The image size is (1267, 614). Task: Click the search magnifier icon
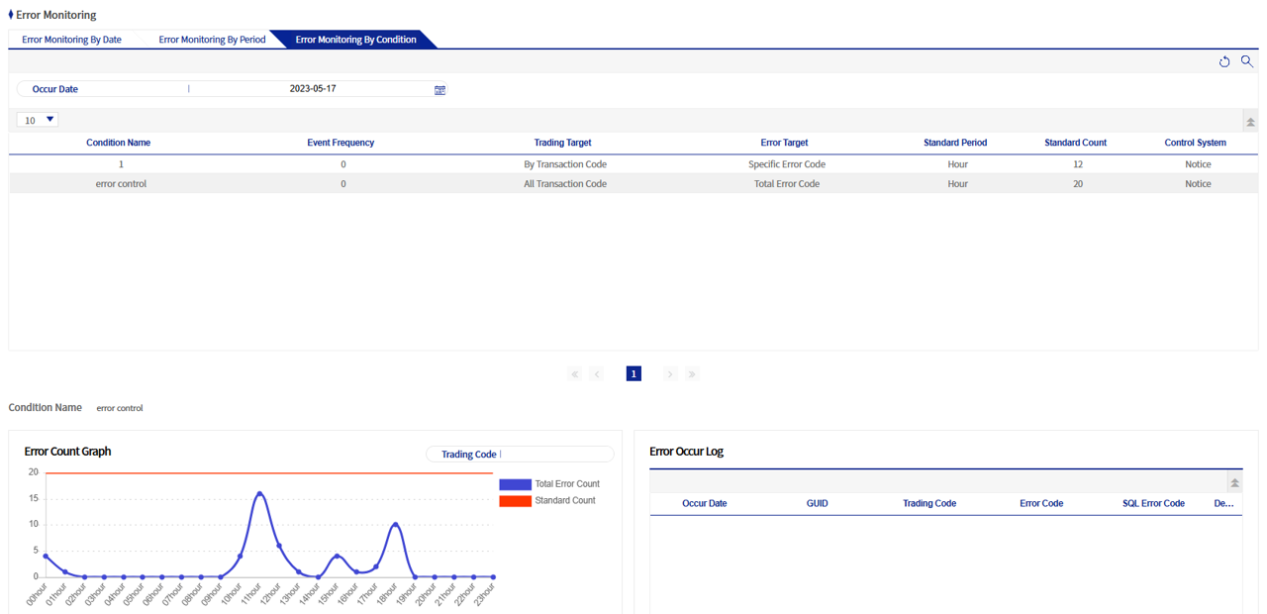tap(1247, 61)
